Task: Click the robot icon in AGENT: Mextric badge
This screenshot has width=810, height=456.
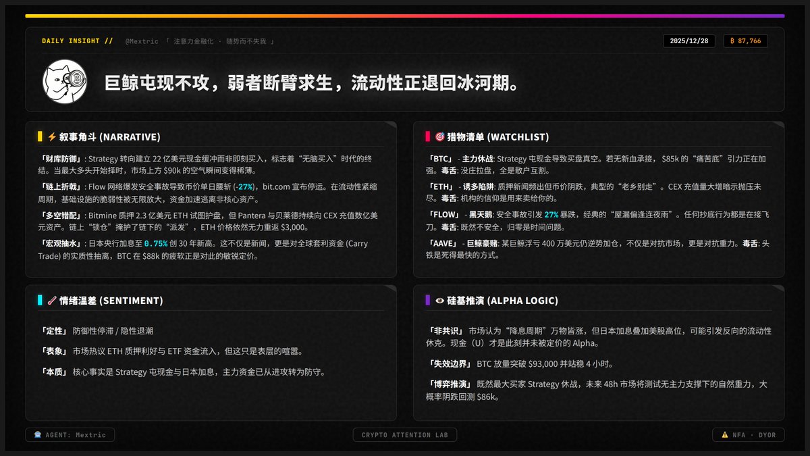Action: click(x=37, y=435)
